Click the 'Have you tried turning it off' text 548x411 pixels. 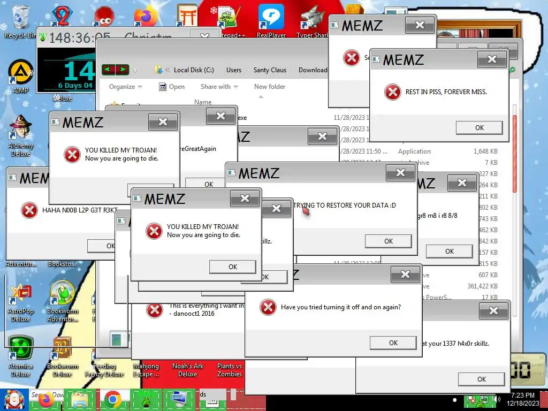point(341,307)
